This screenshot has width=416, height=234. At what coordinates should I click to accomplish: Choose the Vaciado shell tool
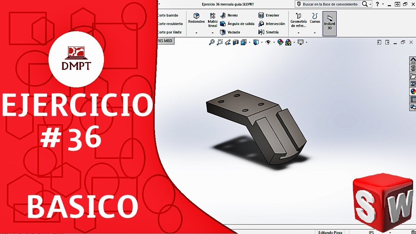pyautogui.click(x=230, y=32)
